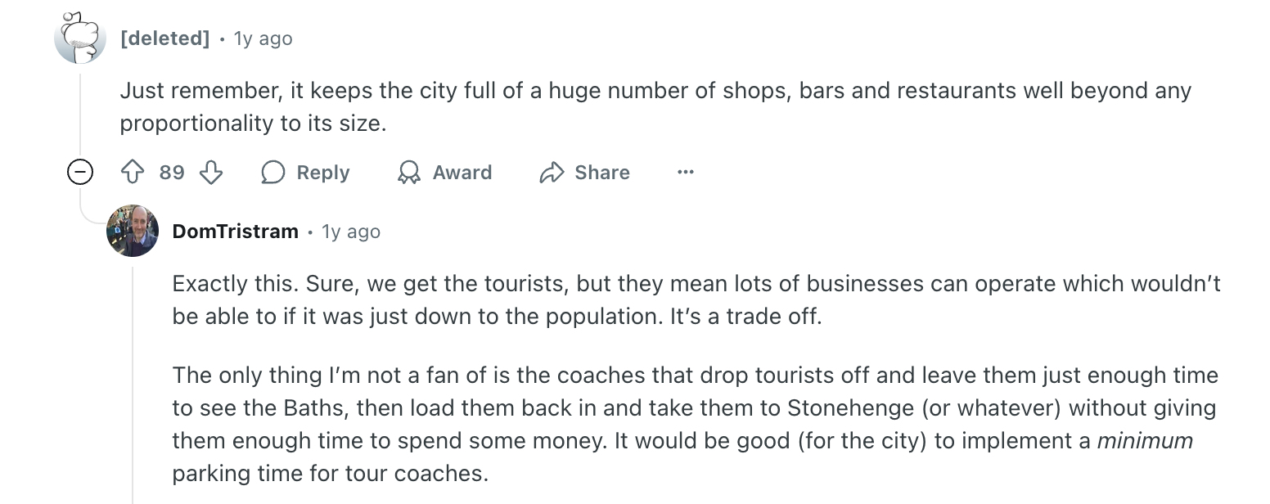Viewport: 1270px width, 504px height.
Task: Click the deleted user's Snoo avatar
Action: click(79, 38)
